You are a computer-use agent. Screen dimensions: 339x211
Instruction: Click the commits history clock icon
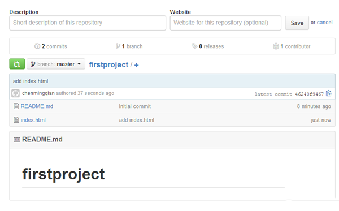37,46
